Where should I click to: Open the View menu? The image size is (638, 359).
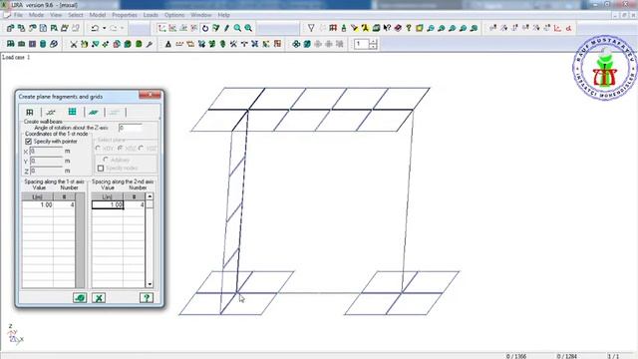click(56, 15)
